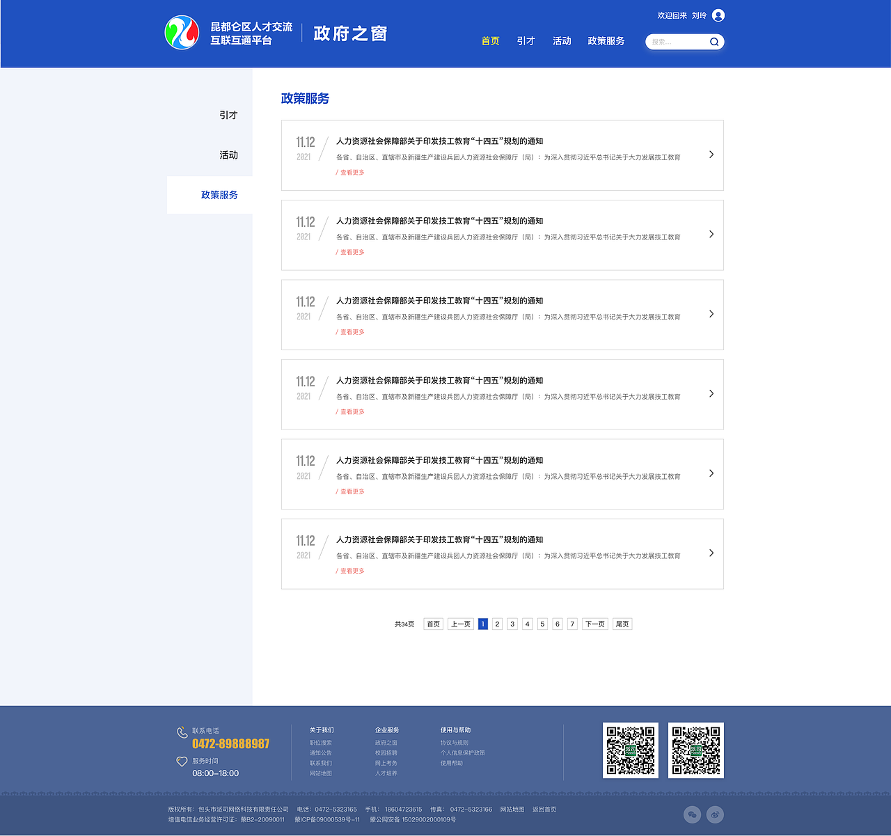Go to page 3 in pagination
This screenshot has width=891, height=836.
click(512, 624)
